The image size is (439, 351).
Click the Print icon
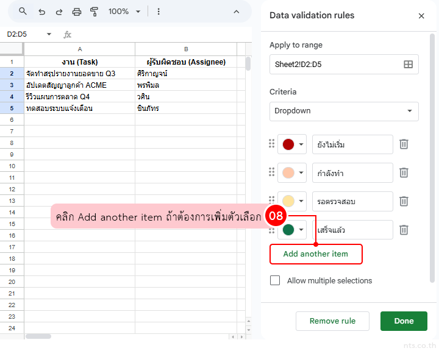coord(77,12)
